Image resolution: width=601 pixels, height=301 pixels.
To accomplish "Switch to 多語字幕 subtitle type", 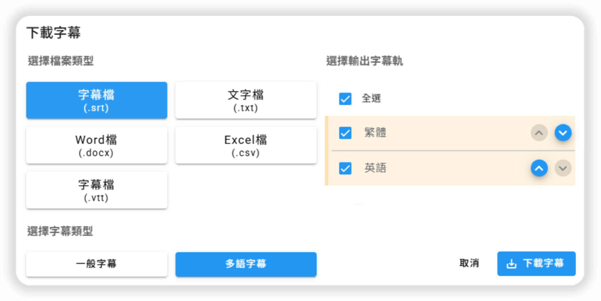I will (x=246, y=264).
